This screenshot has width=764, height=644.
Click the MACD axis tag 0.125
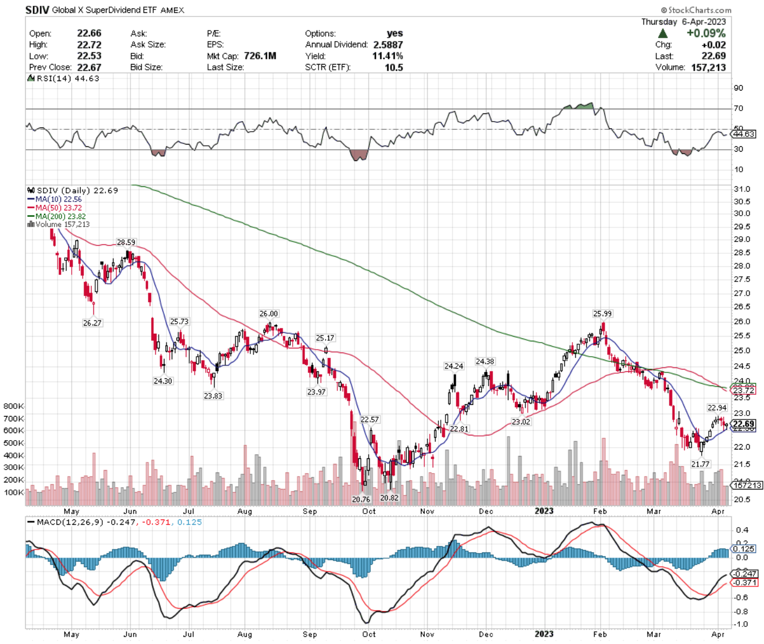pos(743,548)
